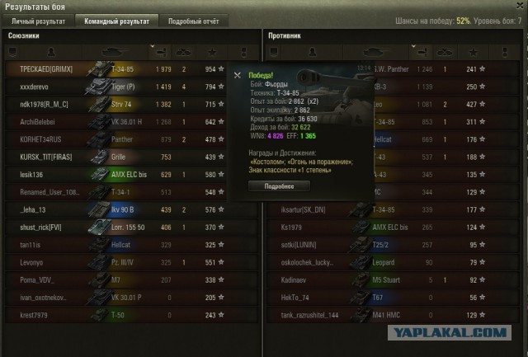This screenshot has width=528, height=357.
Task: Select enemy player Kadinaev
Action: tap(294, 280)
